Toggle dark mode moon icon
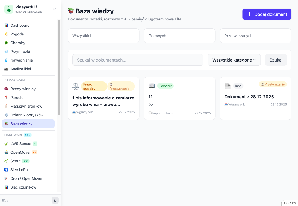Image resolution: width=298 pixels, height=206 pixels. click(55, 200)
